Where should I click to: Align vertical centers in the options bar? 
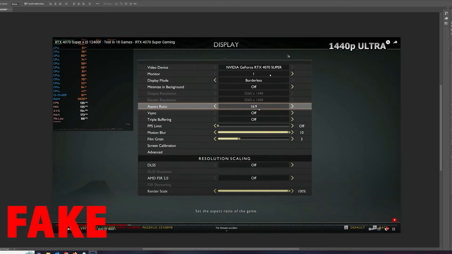pyautogui.click(x=79, y=4)
